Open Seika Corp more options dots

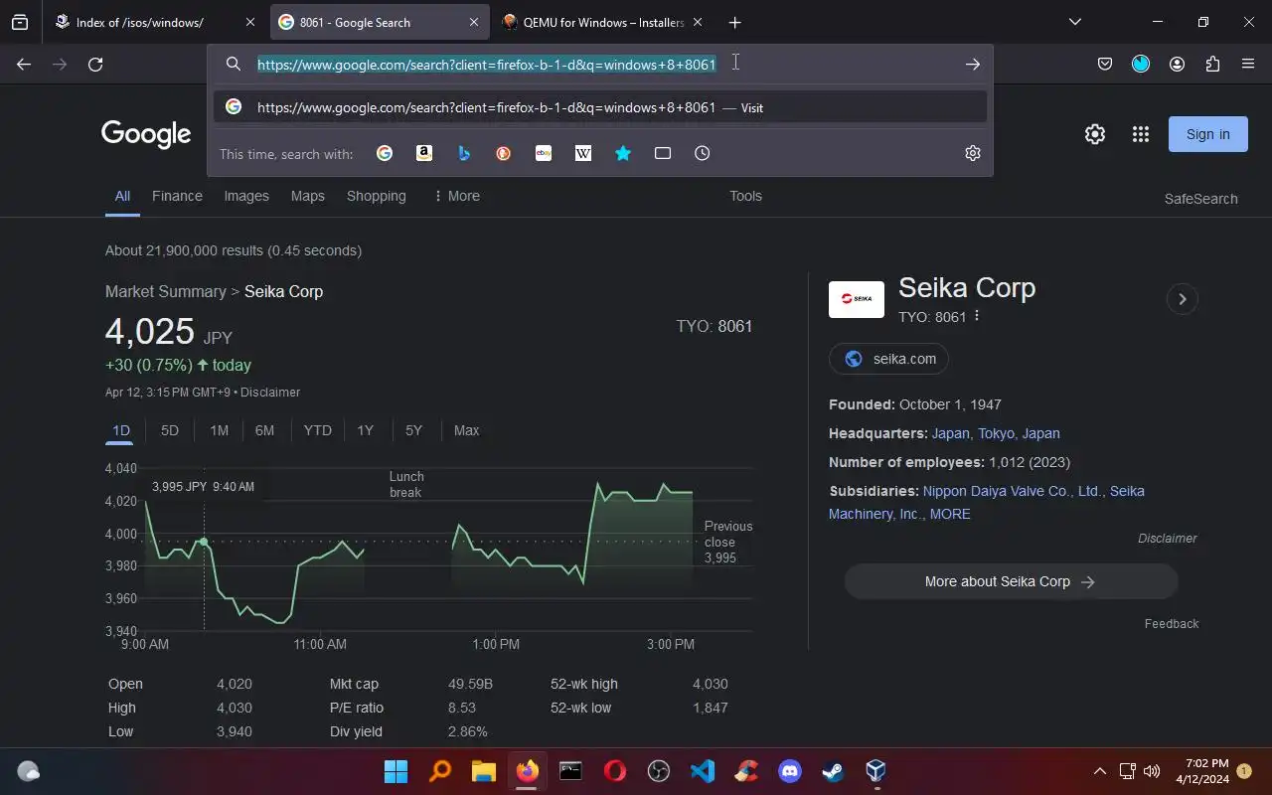(977, 316)
